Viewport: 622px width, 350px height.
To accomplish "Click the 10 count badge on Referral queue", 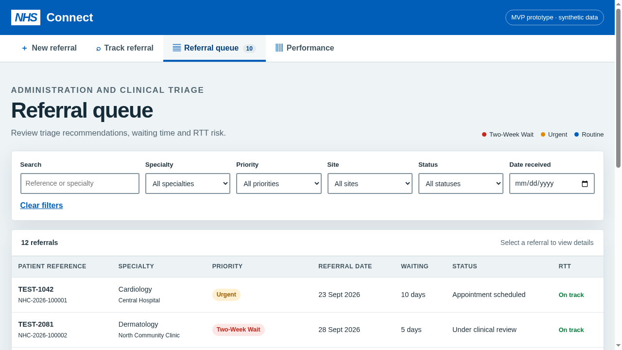I will 249,49.
